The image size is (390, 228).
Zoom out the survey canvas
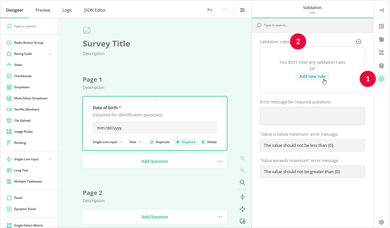[242, 182]
